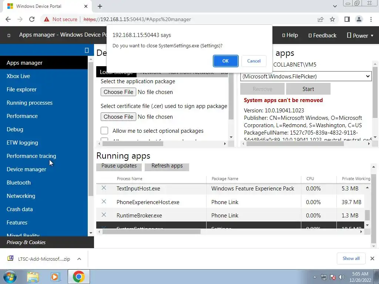Viewport: 379px width, 284px height.
Task: Show all downloads
Action: coord(351,258)
